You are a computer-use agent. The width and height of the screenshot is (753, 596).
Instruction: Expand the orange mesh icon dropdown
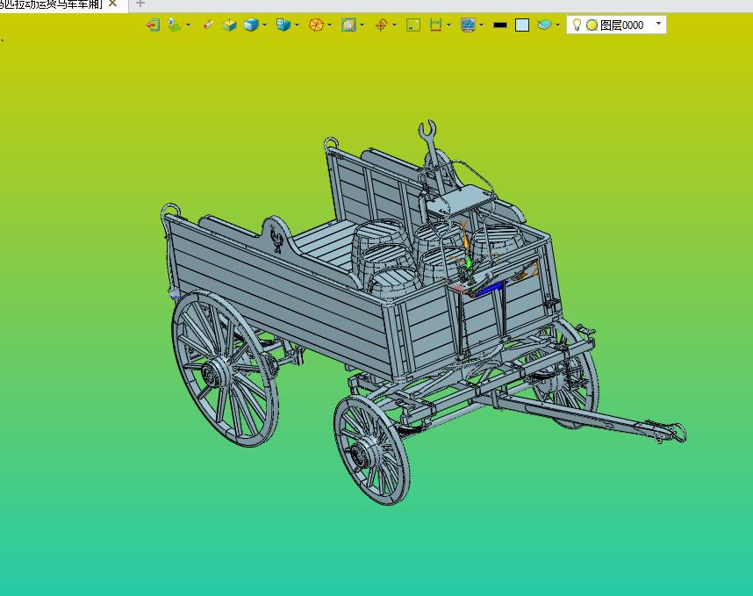tap(329, 25)
